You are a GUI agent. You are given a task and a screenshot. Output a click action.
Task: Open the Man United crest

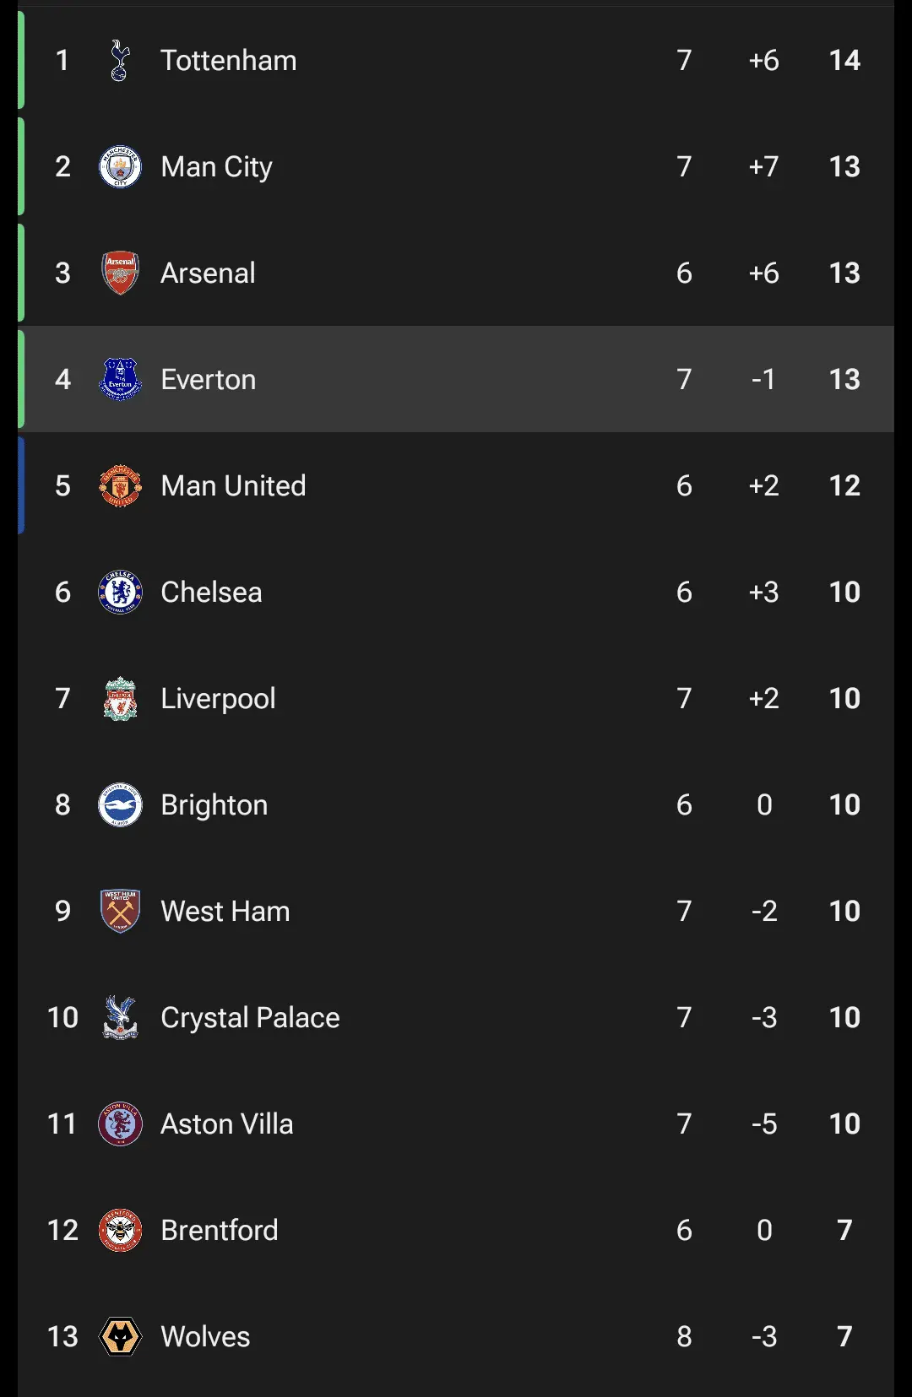point(120,486)
